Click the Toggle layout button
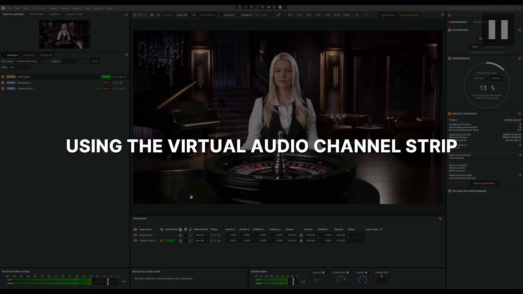The width and height of the screenshot is (523, 294). click(387, 15)
